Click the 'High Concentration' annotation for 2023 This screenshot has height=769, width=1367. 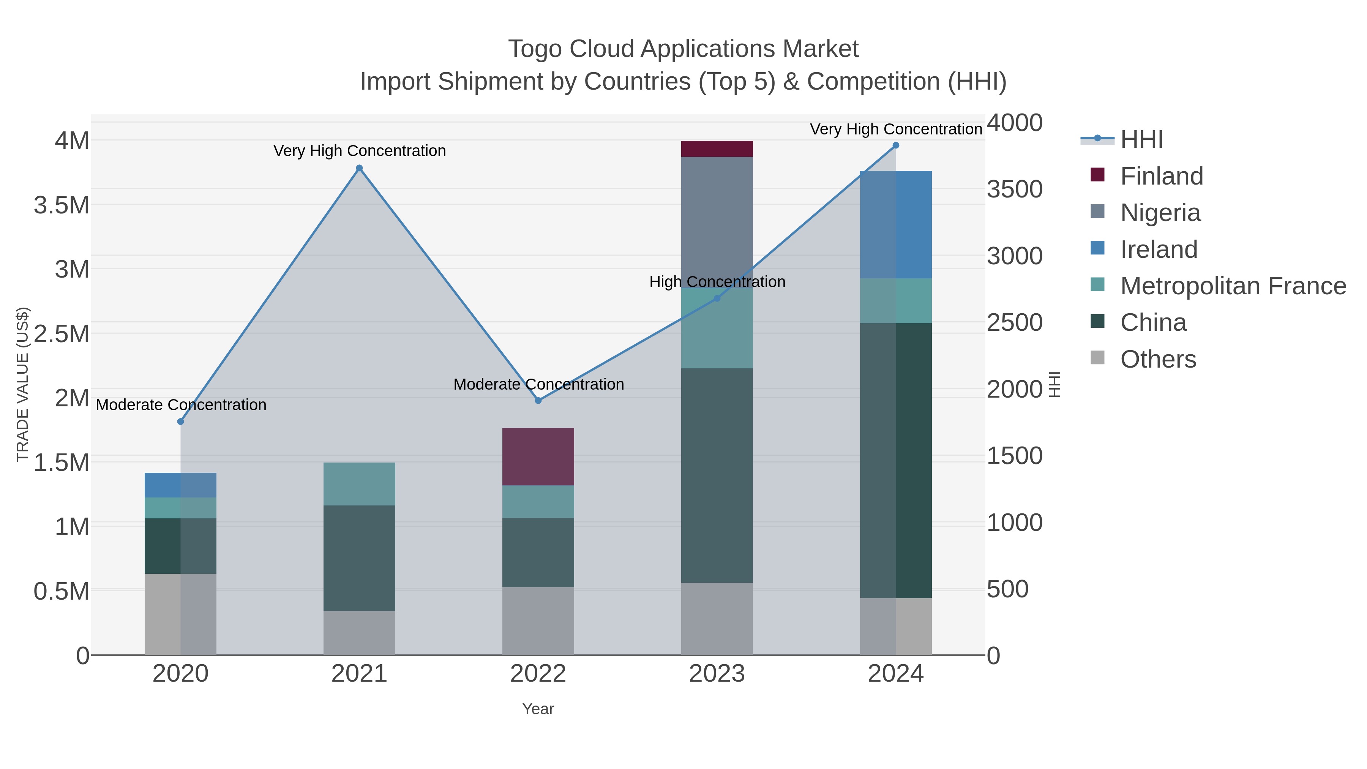(x=717, y=282)
